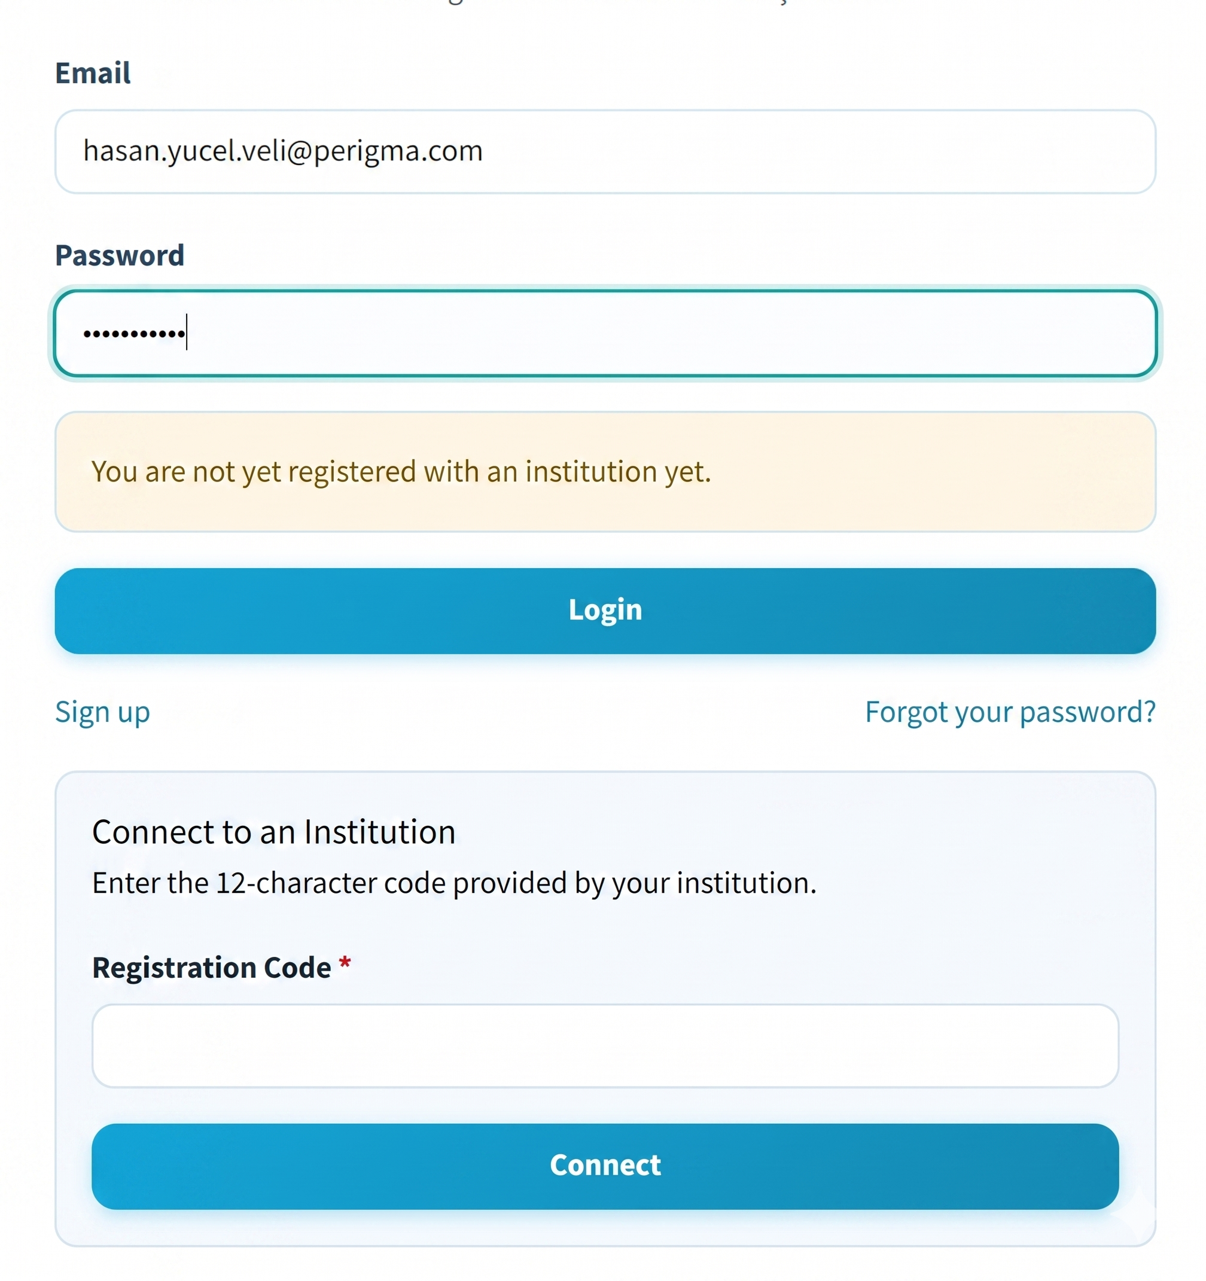Click the empty area of the Password field
Screen dimensions: 1206x1281
coord(671,333)
